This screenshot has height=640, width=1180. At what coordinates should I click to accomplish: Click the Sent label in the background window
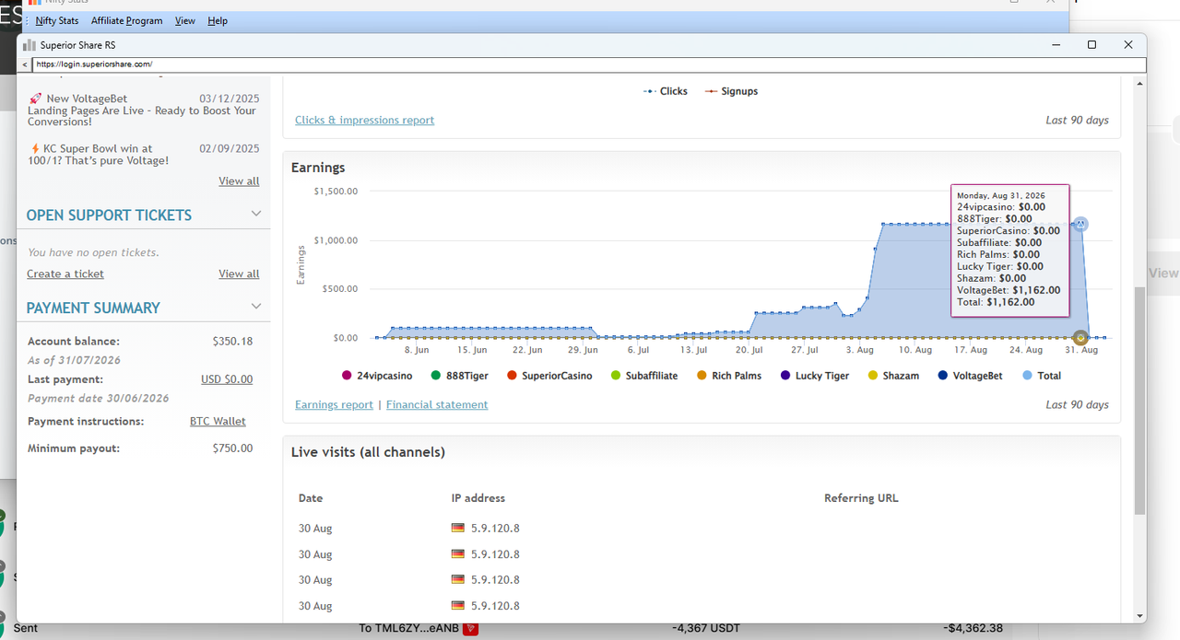(x=26, y=629)
